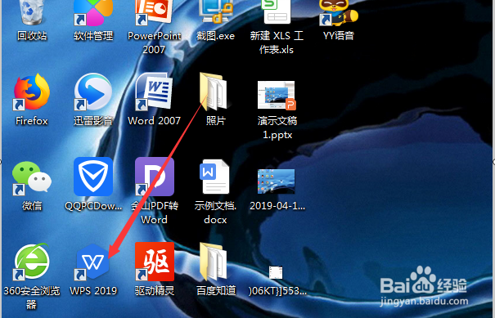Open the 回收站 recycle bin icon
The height and width of the screenshot is (318, 495).
coord(32,12)
